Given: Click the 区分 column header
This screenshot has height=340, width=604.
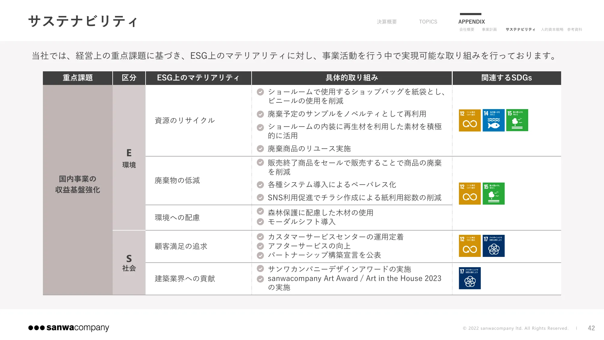Looking at the screenshot, I should point(129,78).
